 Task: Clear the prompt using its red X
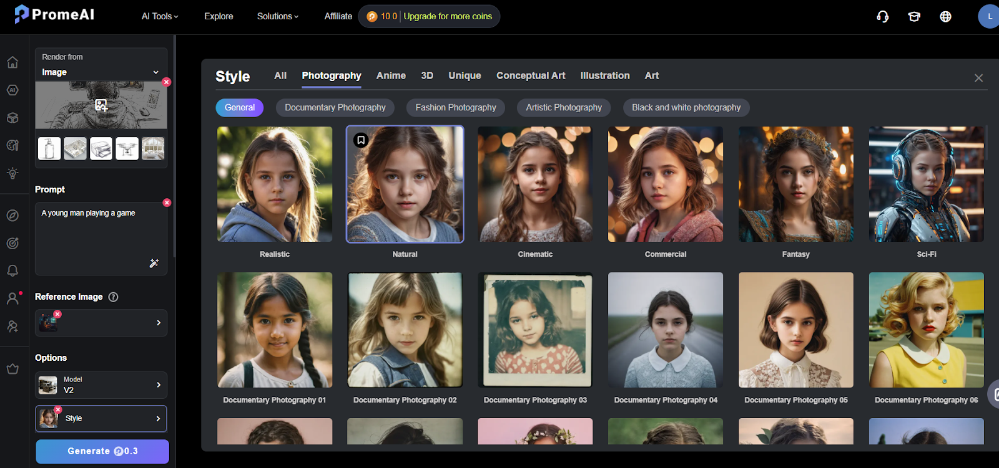(x=167, y=203)
